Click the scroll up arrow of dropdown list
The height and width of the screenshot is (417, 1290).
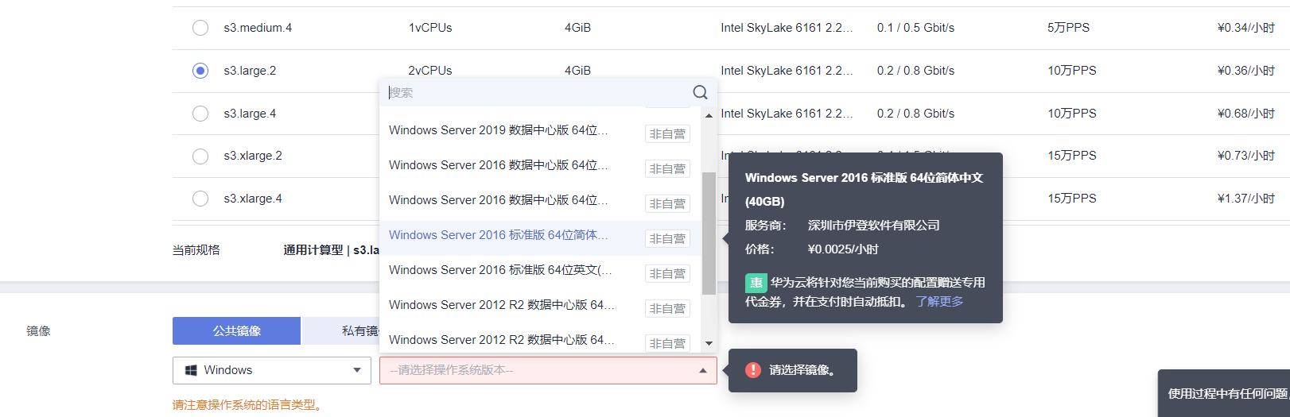coord(709,116)
